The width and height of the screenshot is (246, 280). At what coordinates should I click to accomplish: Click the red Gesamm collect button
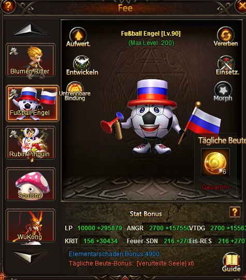tap(215, 187)
